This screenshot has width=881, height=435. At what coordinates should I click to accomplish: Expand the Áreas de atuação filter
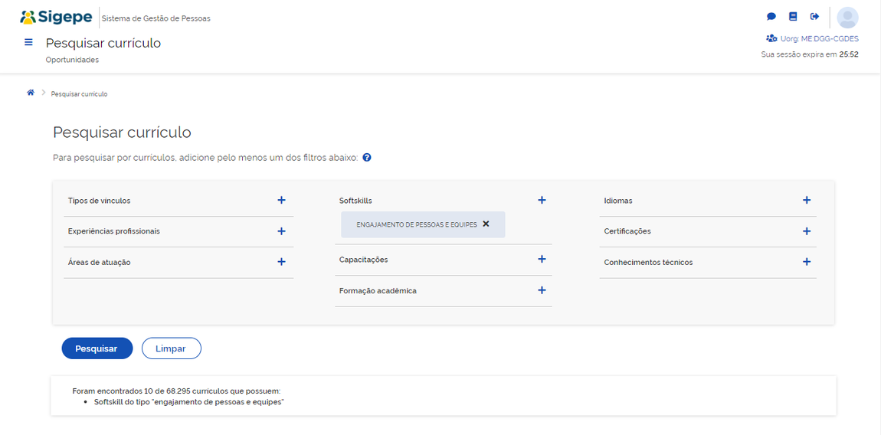[x=281, y=262]
